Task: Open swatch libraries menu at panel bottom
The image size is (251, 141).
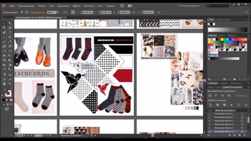Action: [x=209, y=79]
